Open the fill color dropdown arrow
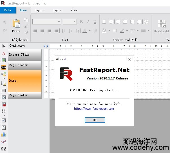This screenshot has width=170, height=153. [x=109, y=31]
